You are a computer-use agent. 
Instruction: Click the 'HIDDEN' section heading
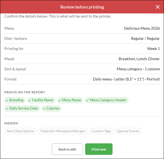coord(11,123)
